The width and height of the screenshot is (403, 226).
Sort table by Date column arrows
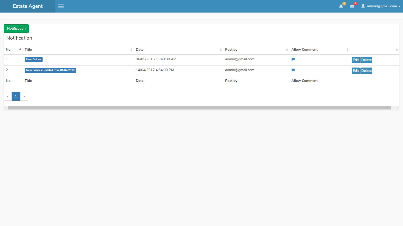click(x=221, y=50)
